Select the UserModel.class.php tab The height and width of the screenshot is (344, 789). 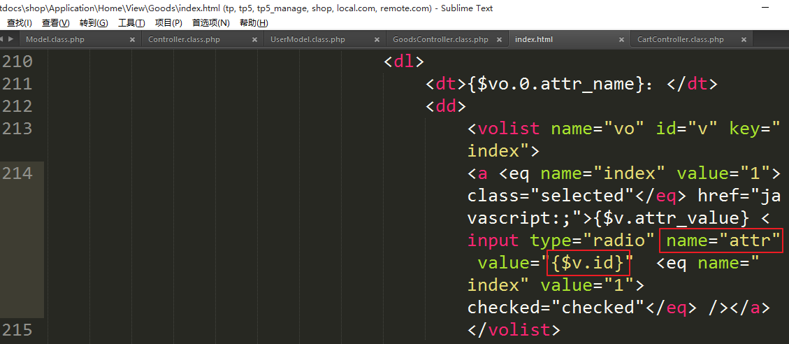coord(307,40)
